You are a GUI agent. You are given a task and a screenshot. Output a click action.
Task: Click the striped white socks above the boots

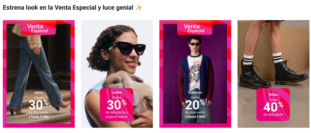click(x=262, y=58)
